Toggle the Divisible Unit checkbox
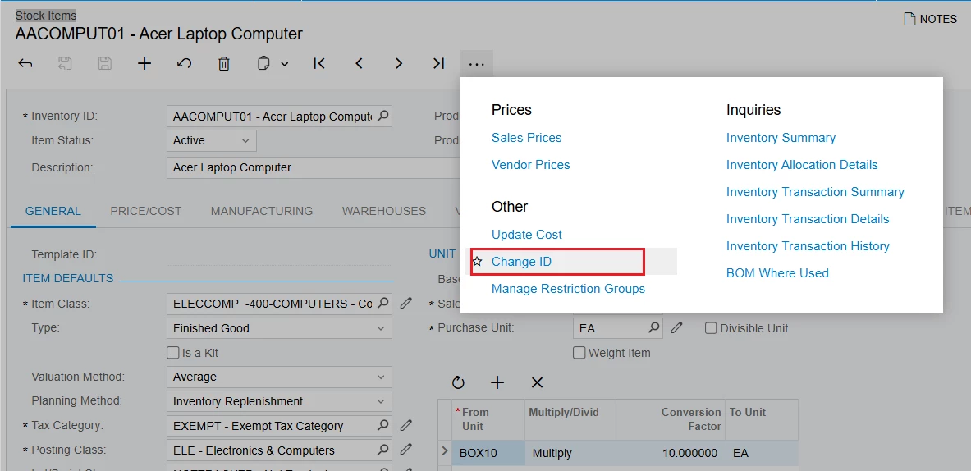 coord(711,328)
